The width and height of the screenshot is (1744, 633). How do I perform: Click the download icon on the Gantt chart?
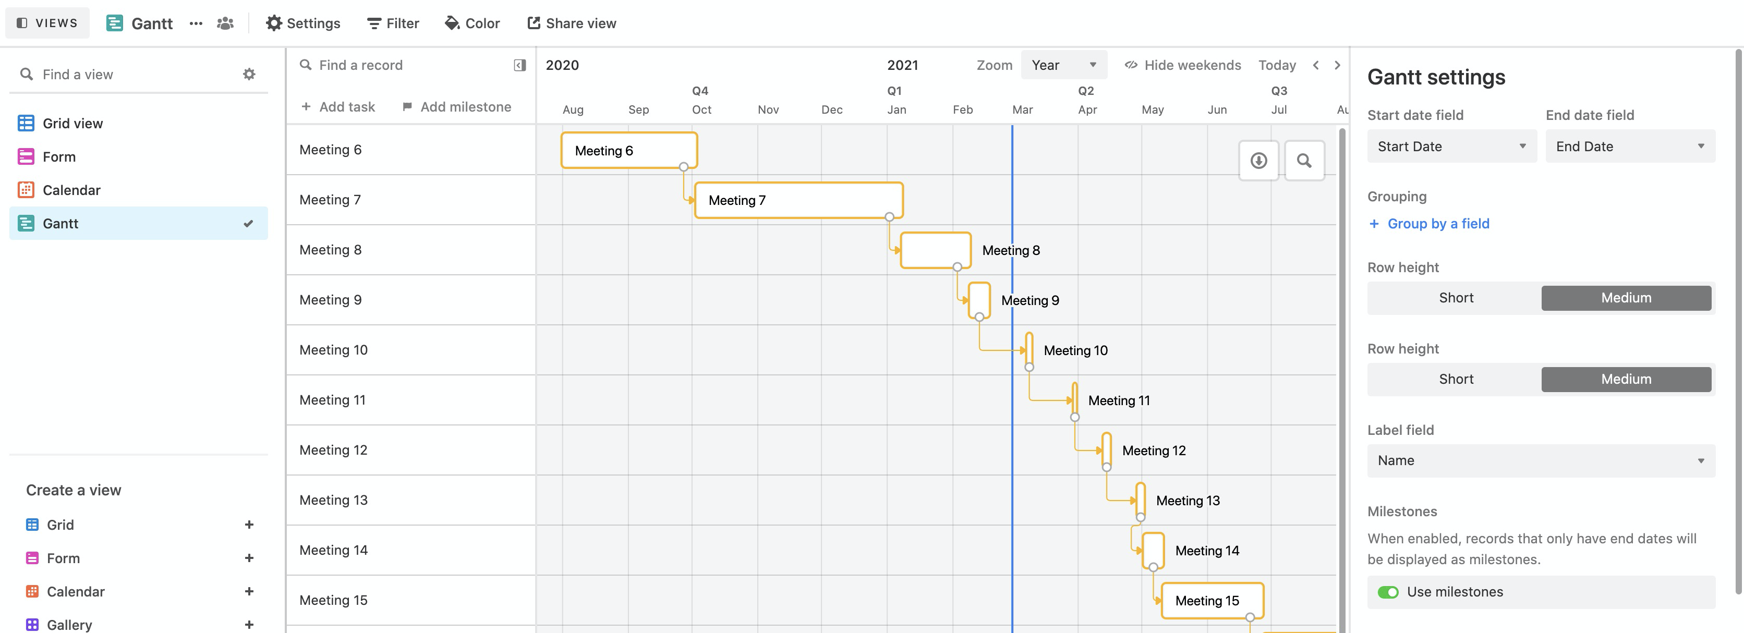point(1258,161)
